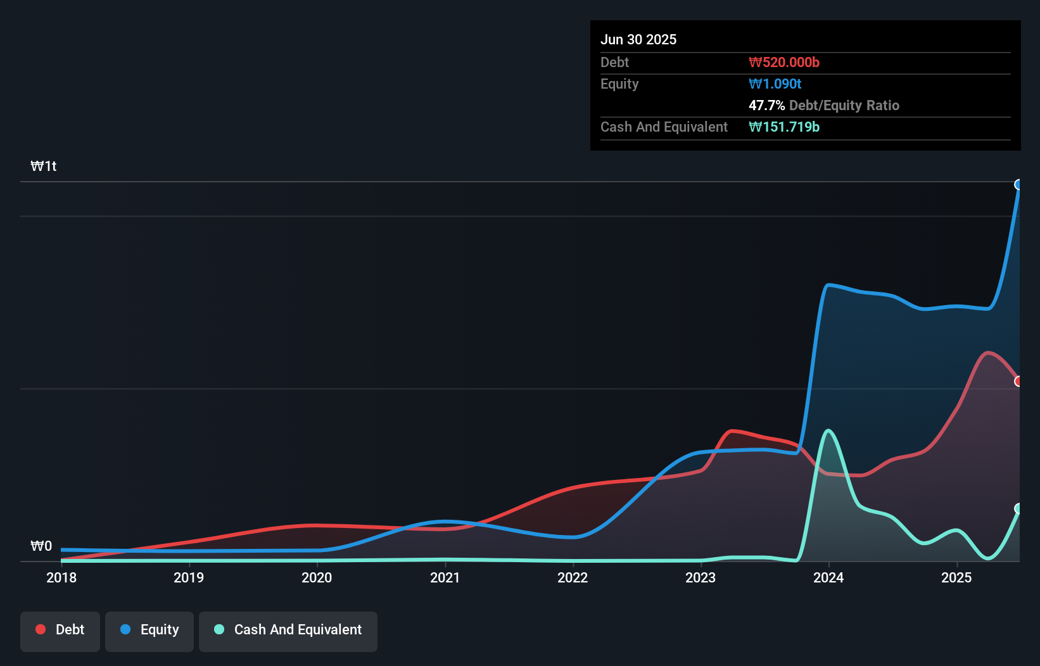Click the Debt value ₩520.000b
The height and width of the screenshot is (666, 1040).
coord(783,62)
